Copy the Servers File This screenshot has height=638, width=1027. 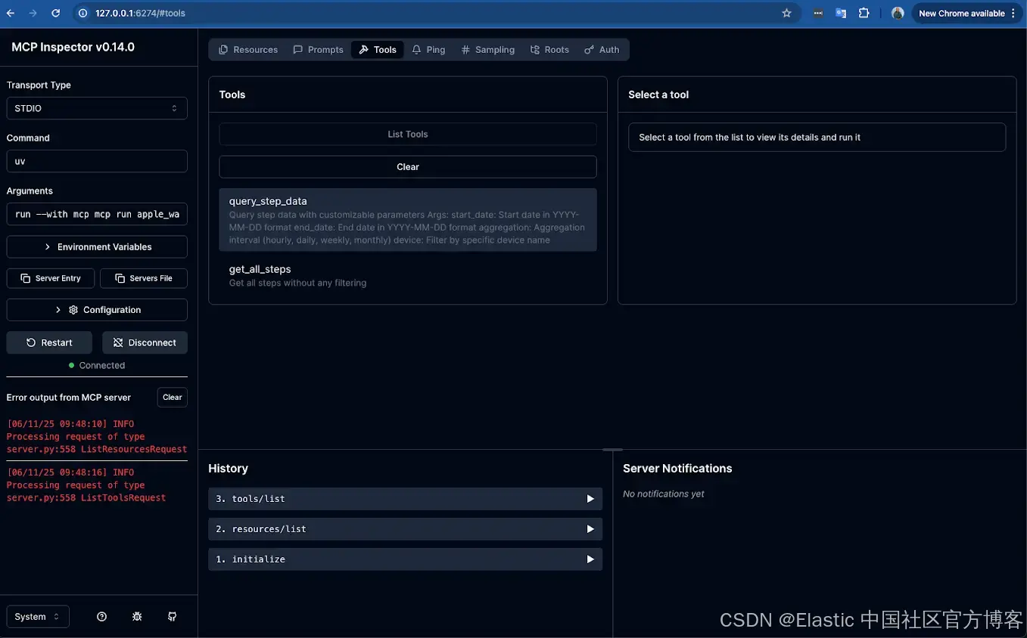(144, 278)
